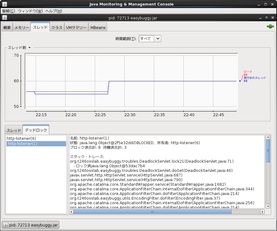Screen dimensions: 277x231
Task: Click the 70 value on the y-axis
Action: [x=16, y=55]
